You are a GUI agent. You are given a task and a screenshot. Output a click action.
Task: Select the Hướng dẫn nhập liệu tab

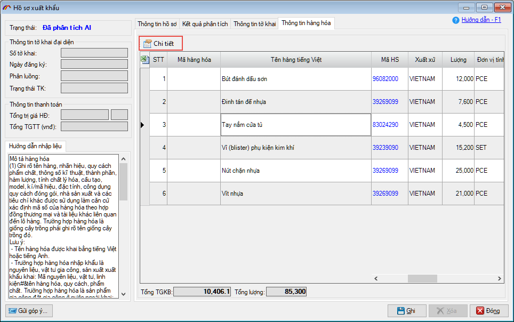(x=36, y=146)
